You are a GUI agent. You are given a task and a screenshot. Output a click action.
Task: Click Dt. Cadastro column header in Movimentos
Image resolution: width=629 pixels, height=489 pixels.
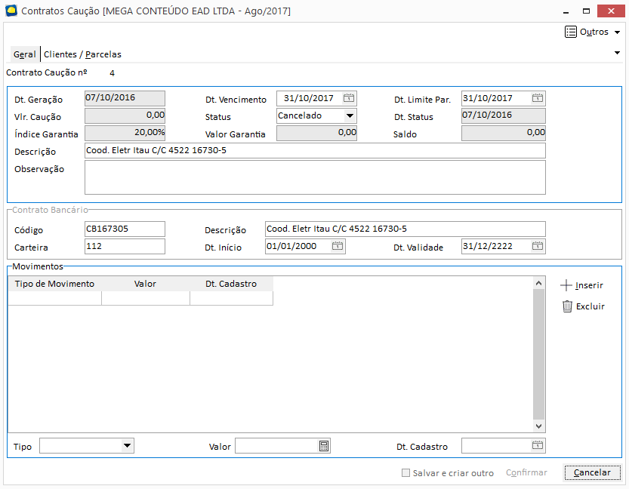point(231,284)
